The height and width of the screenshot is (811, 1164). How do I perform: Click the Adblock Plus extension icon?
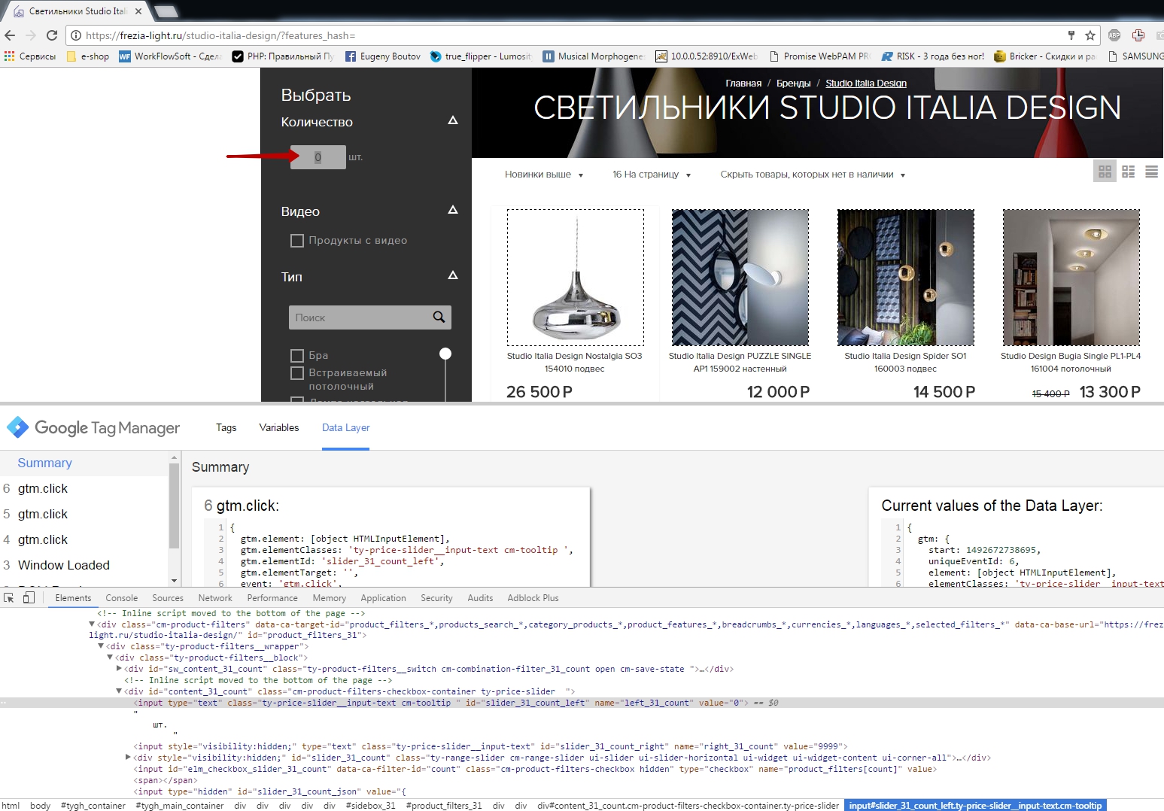click(1114, 35)
